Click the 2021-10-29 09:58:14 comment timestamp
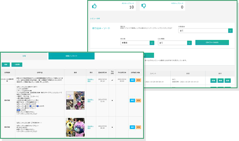 tap(154, 82)
